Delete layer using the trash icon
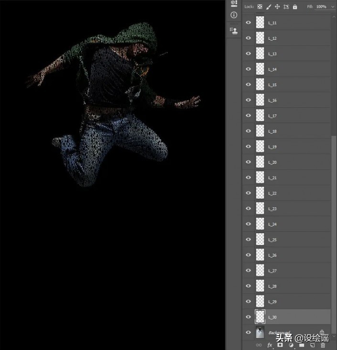This screenshot has width=337, height=350. (323, 345)
